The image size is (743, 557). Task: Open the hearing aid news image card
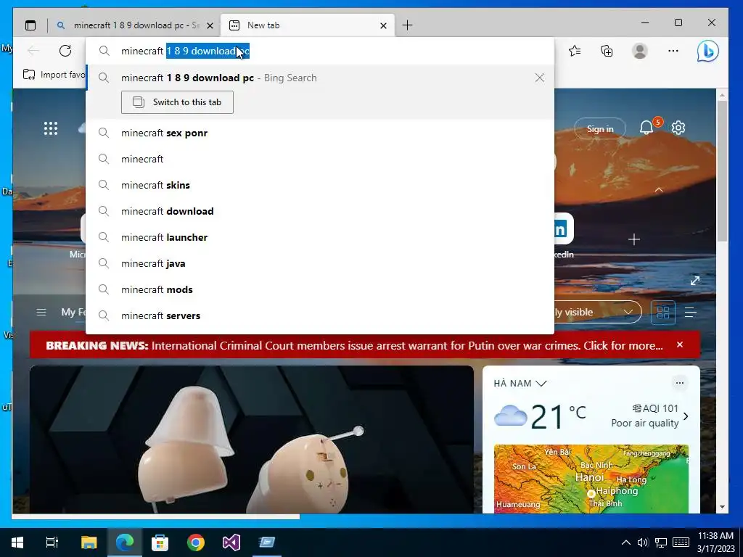(252, 439)
